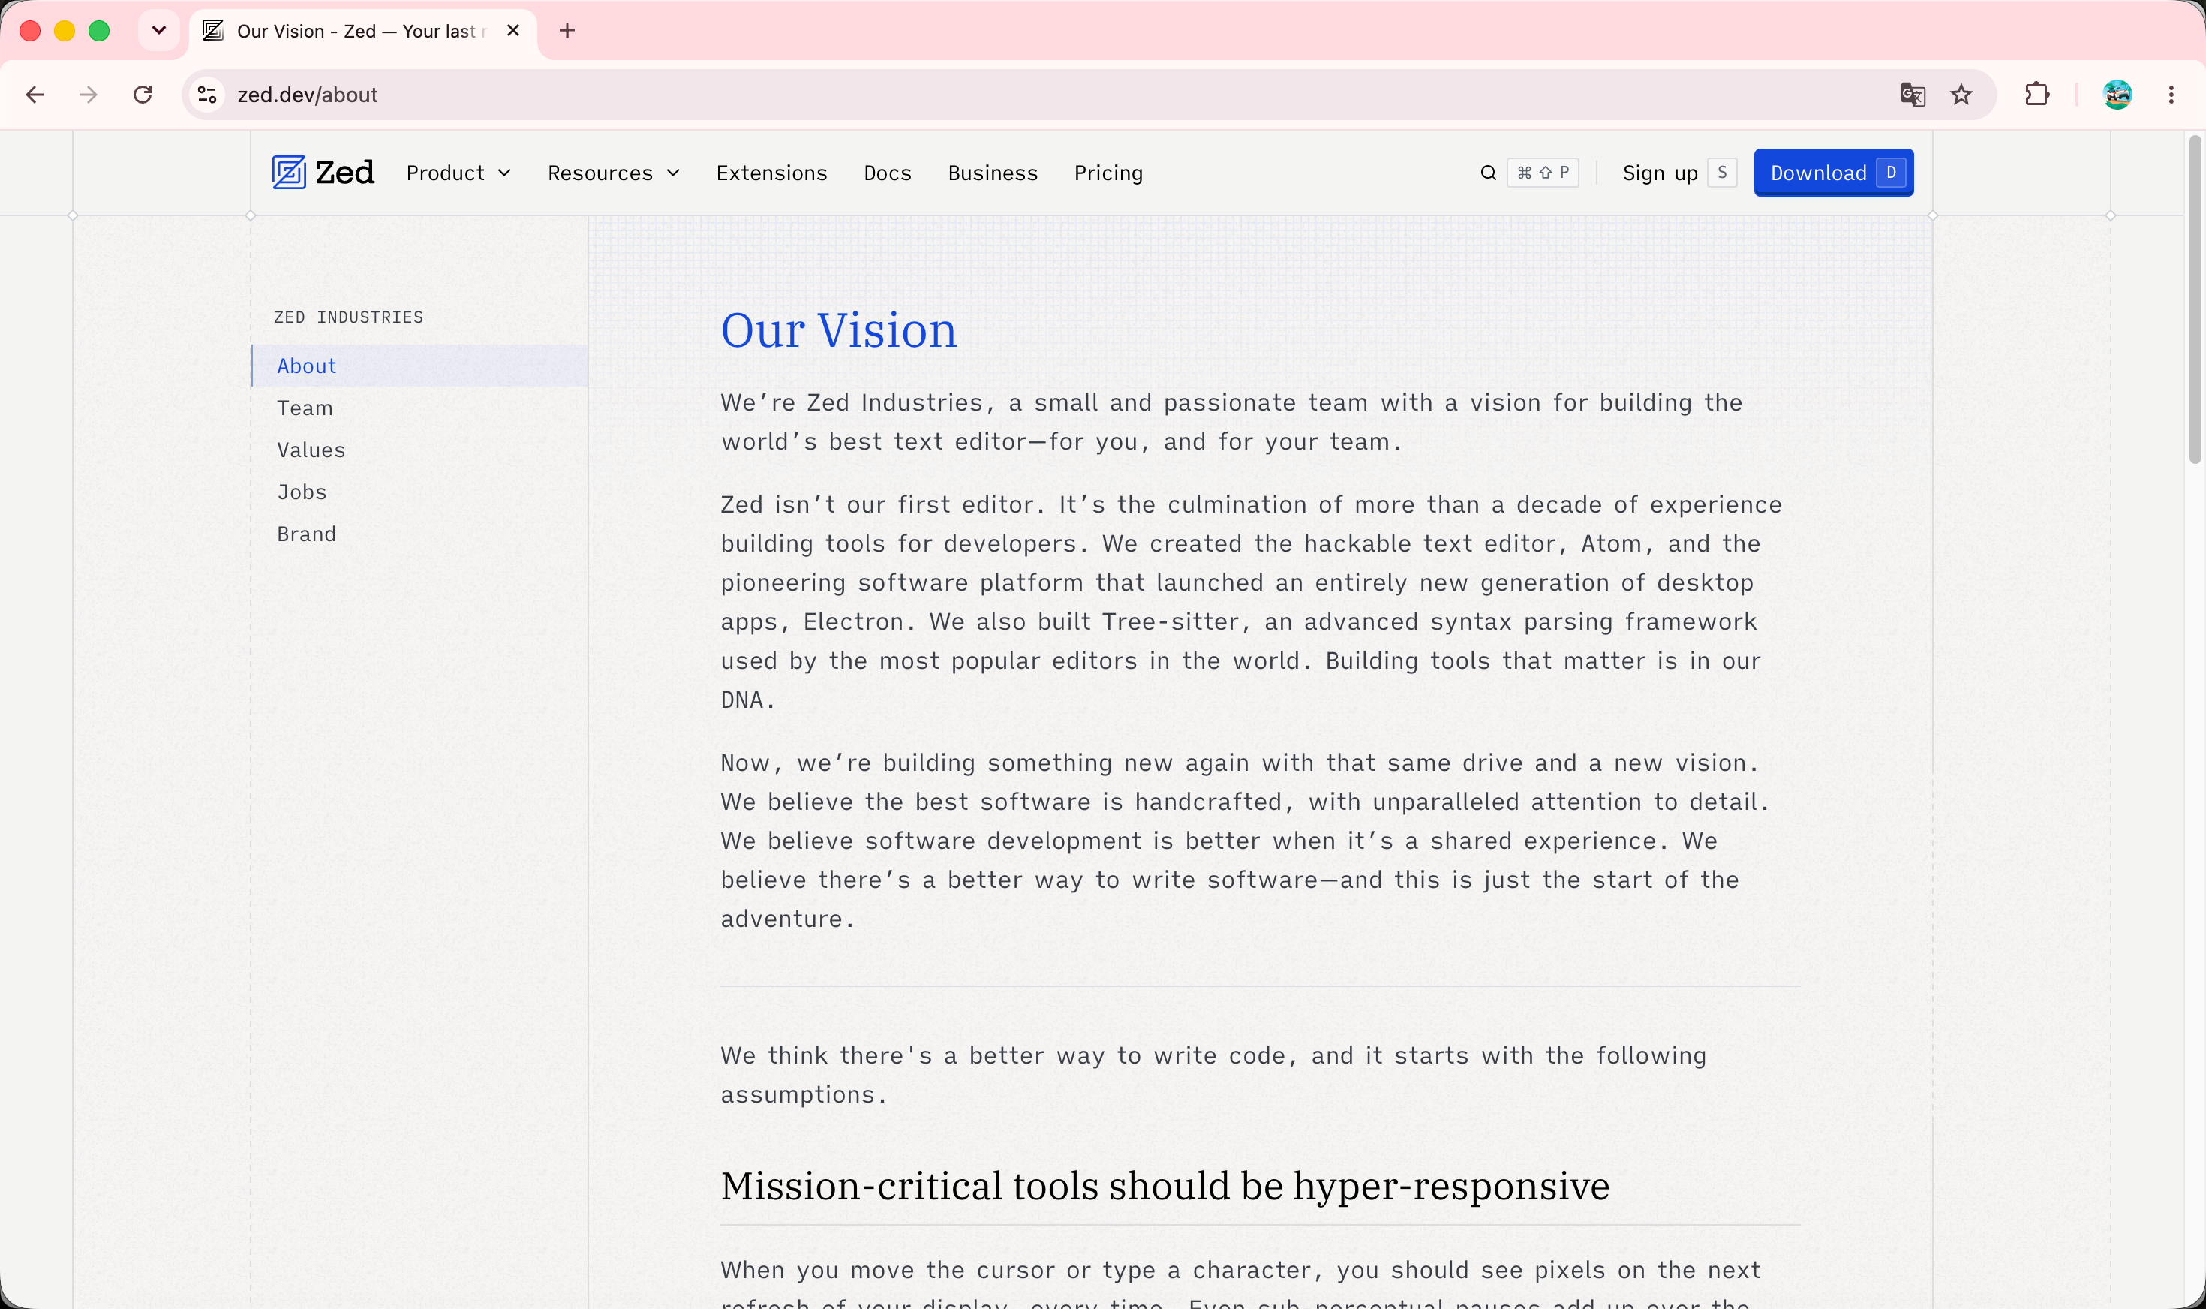Bookmark this page with the star icon
This screenshot has height=1309, width=2206.
click(x=1961, y=95)
